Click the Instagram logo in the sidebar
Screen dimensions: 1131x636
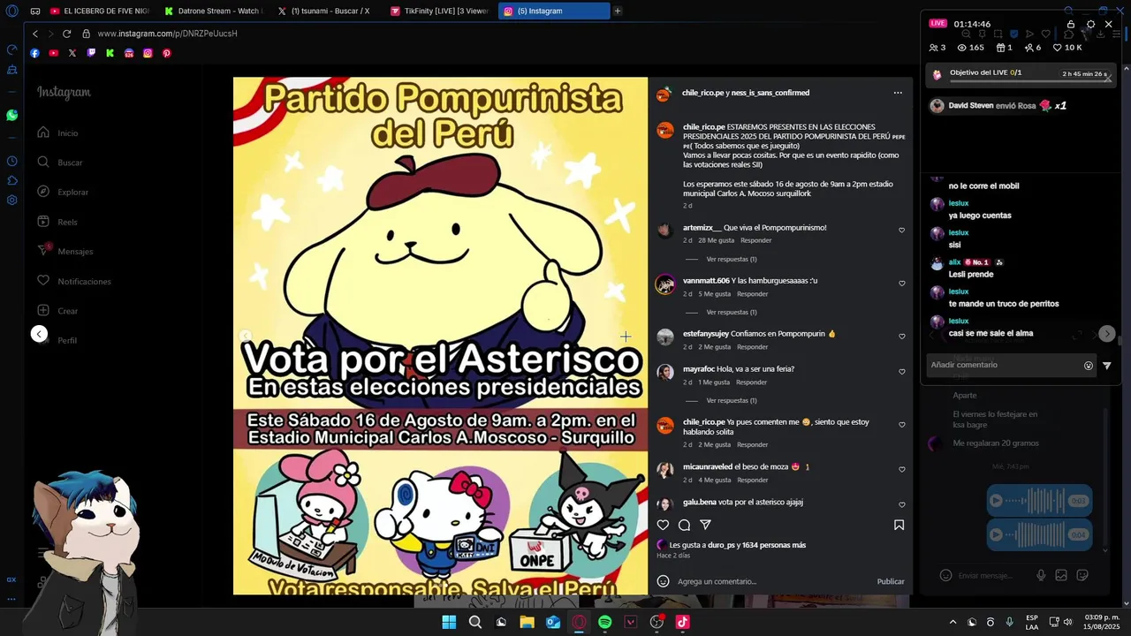(x=64, y=92)
